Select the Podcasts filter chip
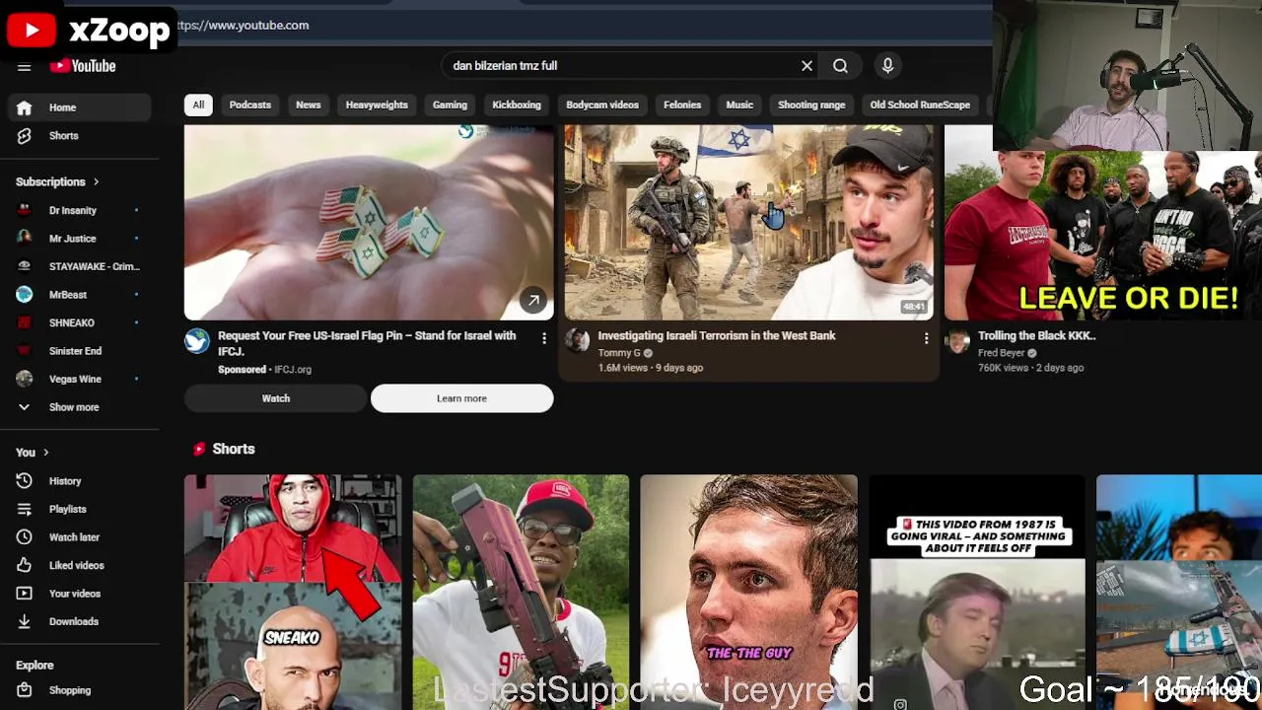 pos(250,105)
